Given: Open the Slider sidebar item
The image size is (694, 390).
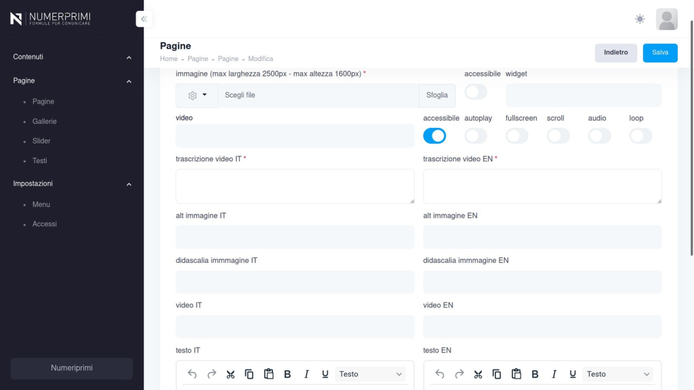Looking at the screenshot, I should (41, 141).
